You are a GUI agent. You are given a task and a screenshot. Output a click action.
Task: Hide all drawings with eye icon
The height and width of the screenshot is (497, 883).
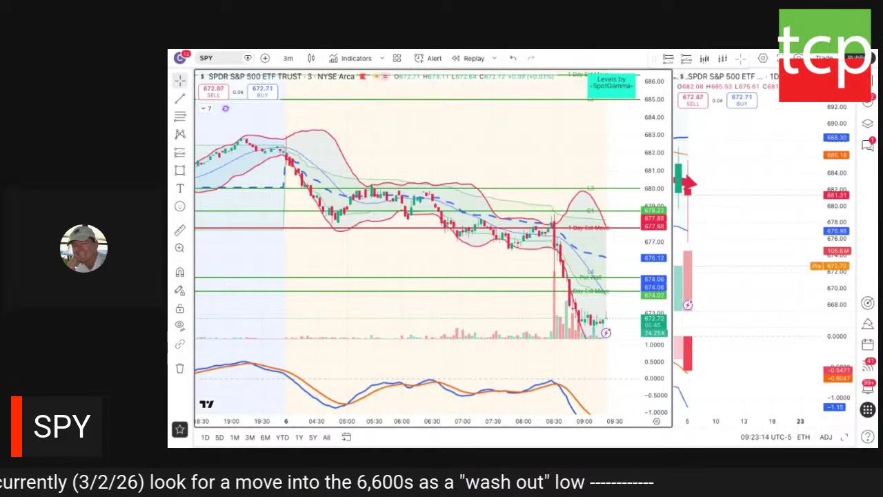click(x=180, y=325)
